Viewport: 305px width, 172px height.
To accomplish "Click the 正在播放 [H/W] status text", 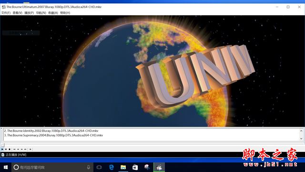I will pyautogui.click(x=16, y=155).
